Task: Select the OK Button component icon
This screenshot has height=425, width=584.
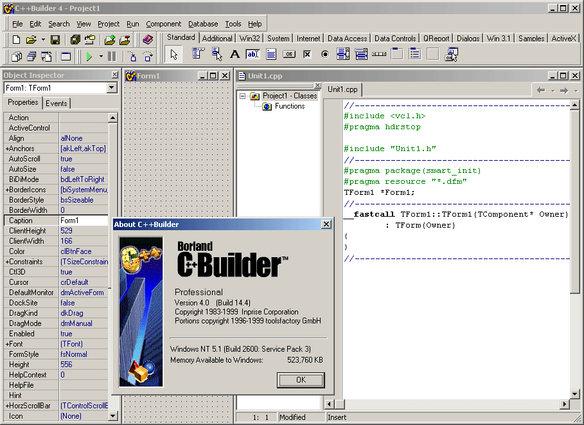Action: (x=289, y=54)
